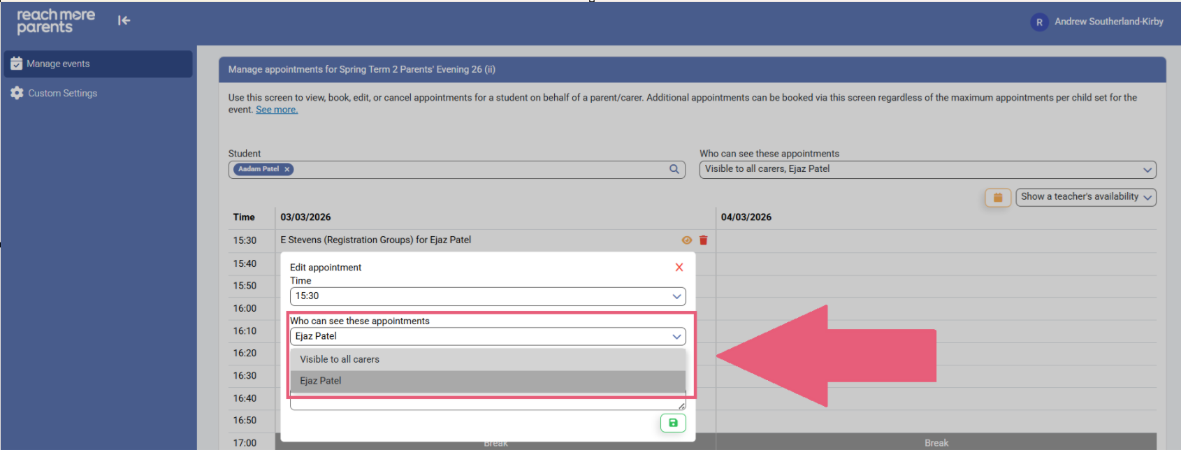Click the orange eye view appointment icon
This screenshot has width=1181, height=450.
point(686,240)
